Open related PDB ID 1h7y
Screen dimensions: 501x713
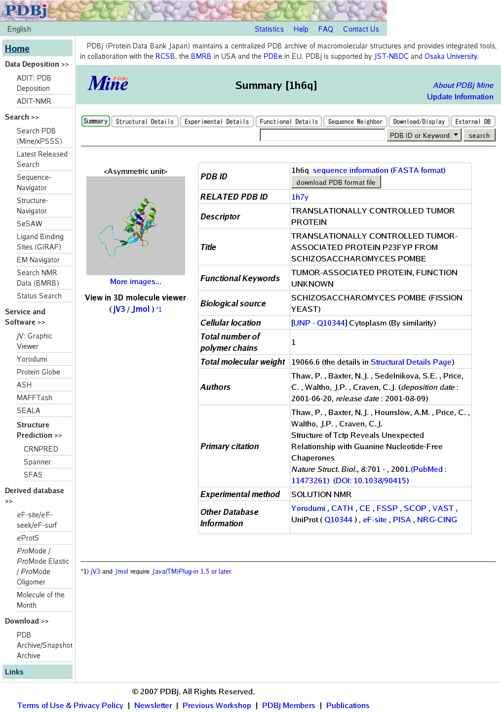300,197
